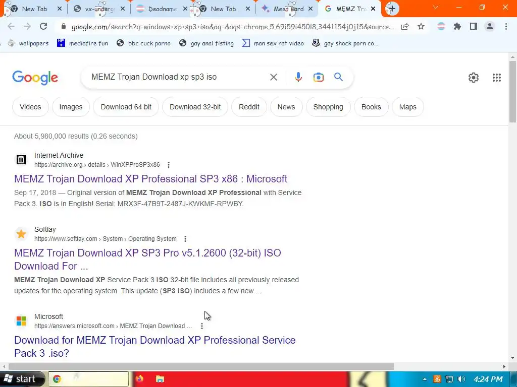517x387 pixels.
Task: Filter results by Books
Action: click(x=371, y=107)
